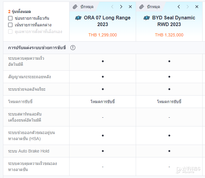Click disabled right arrow in BYD Seal column
Image resolution: width=205 pixels, height=178 pixels.
(x=188, y=7)
